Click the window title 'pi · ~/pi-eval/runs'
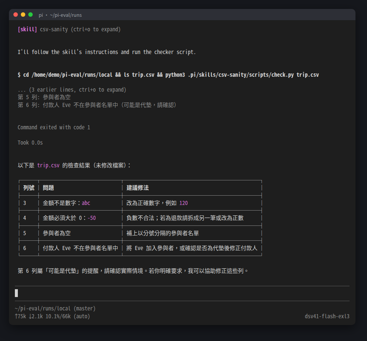 [60, 15]
